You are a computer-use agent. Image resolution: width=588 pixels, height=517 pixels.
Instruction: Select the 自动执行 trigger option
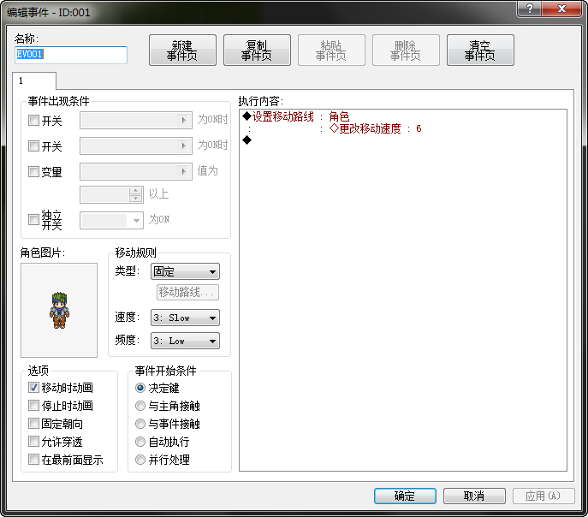click(x=140, y=442)
